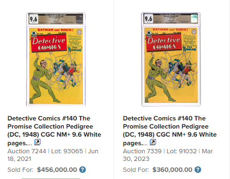Click the 9.6 grade label on left slab
230x179 pixels.
(x=33, y=19)
